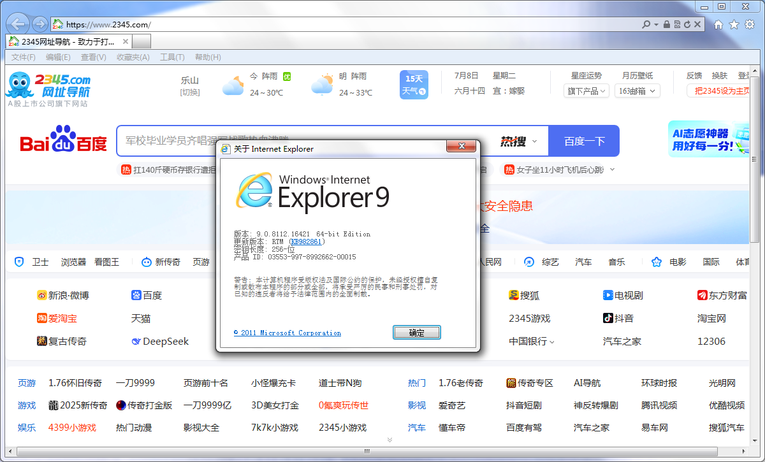Image resolution: width=765 pixels, height=462 pixels.
Task: Click the 新传奇 robot icon
Action: click(146, 262)
